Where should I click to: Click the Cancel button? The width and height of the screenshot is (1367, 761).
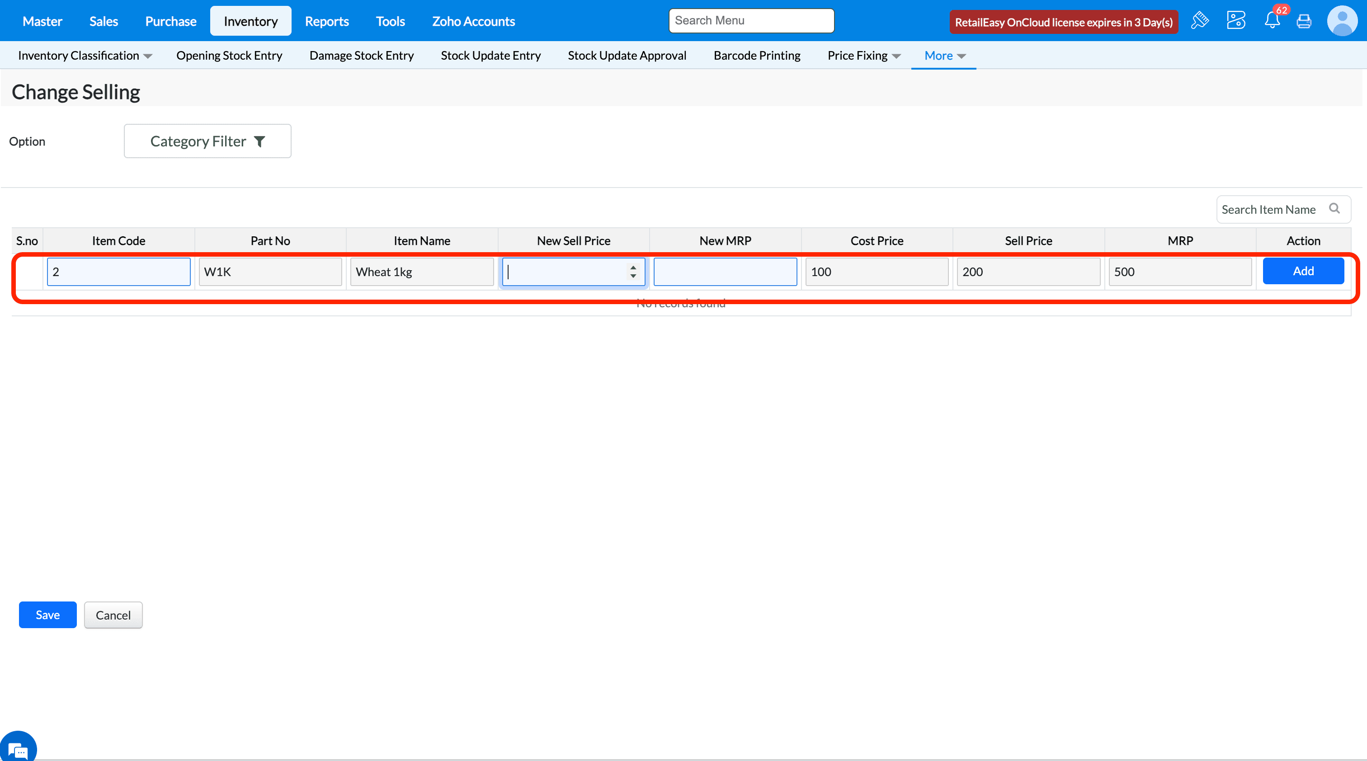113,615
